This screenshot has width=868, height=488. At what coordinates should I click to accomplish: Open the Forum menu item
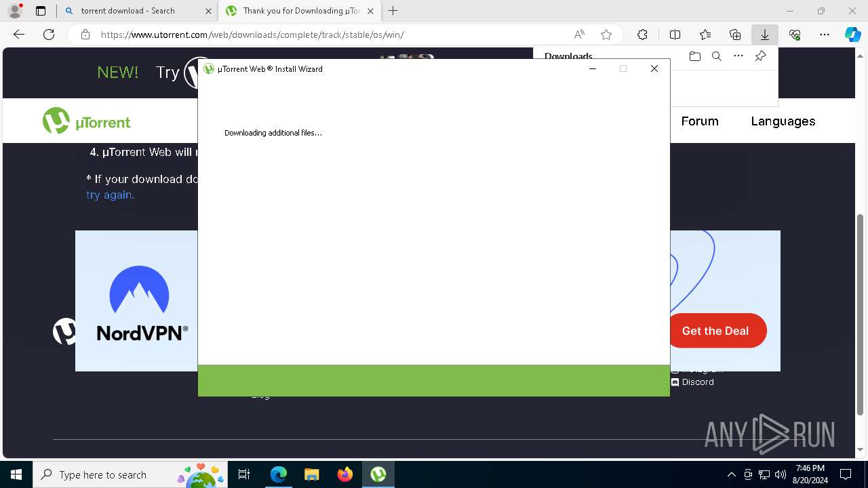click(700, 121)
